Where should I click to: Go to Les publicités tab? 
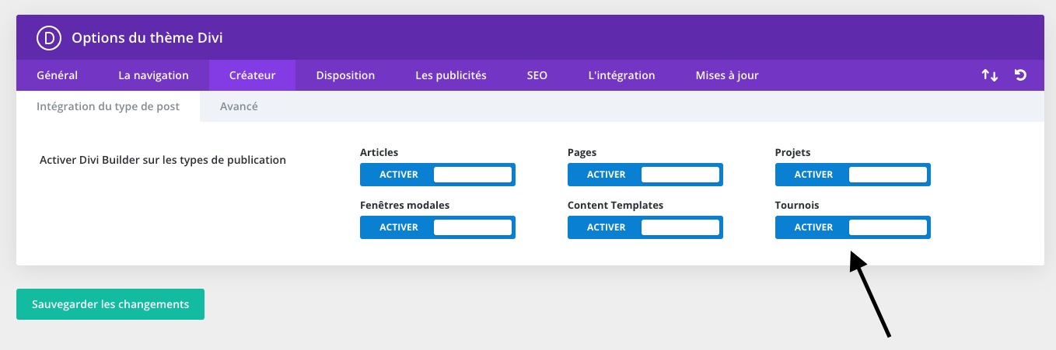coord(451,75)
